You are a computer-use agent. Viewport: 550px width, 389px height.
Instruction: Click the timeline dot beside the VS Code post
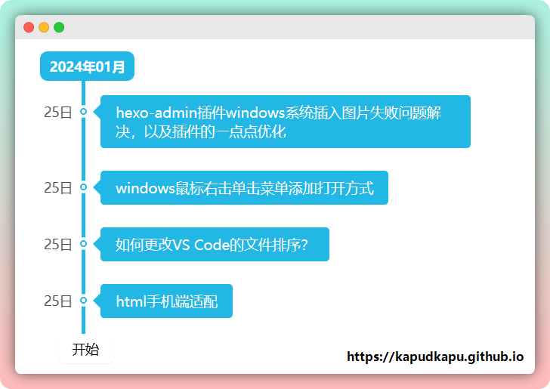tap(83, 244)
